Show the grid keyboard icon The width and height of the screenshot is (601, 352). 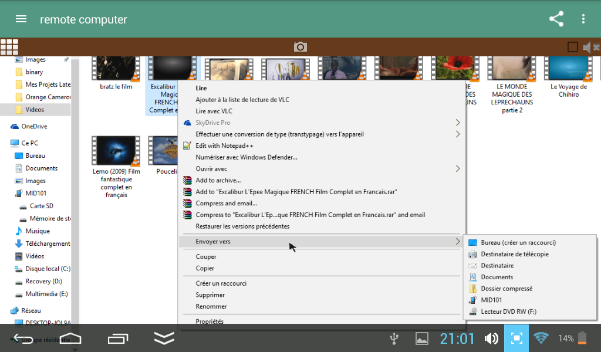tap(9, 47)
